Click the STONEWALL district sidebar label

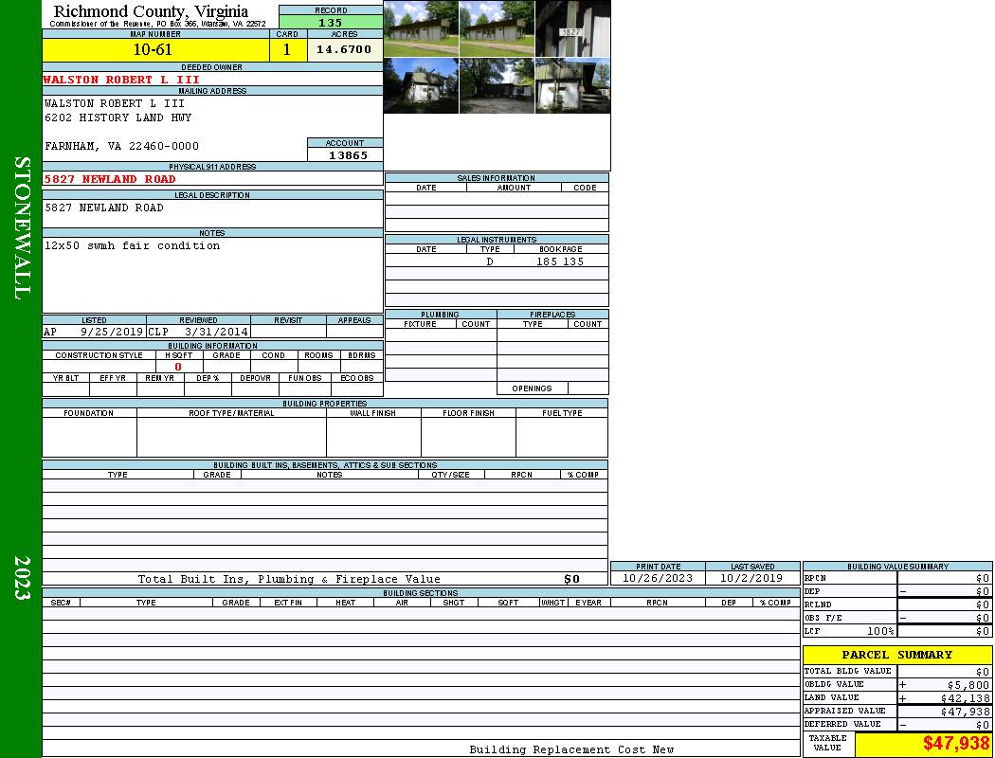coord(22,228)
